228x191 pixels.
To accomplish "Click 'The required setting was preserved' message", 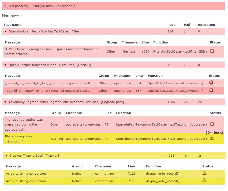I will click(24, 124).
